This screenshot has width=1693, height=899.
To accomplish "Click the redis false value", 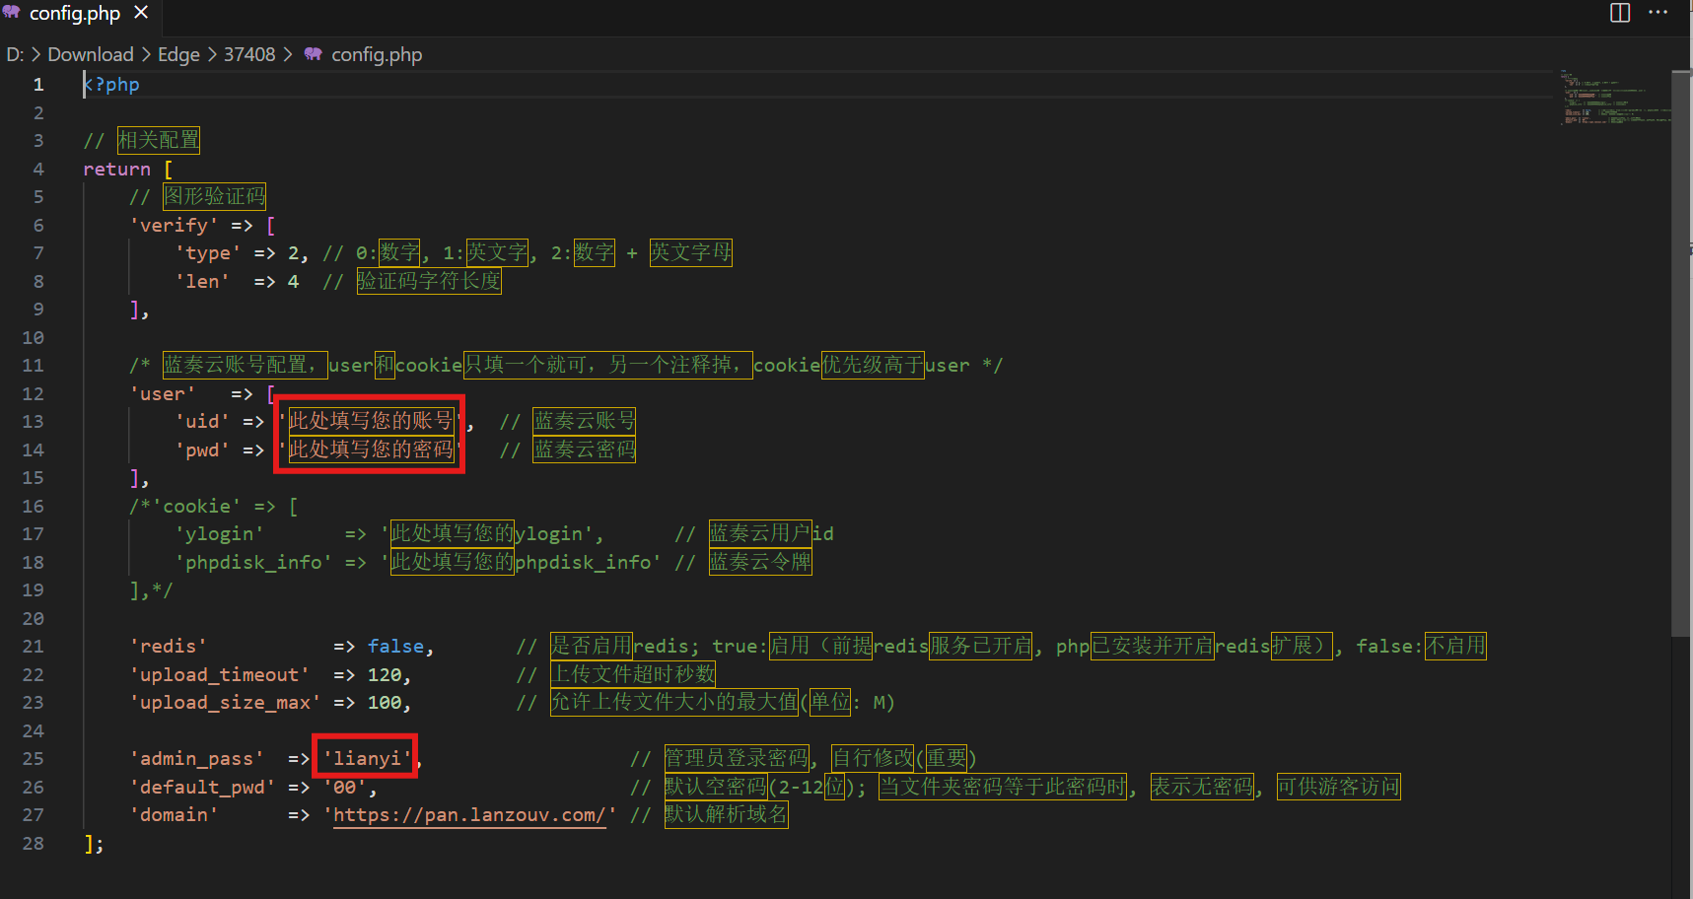I will pyautogui.click(x=395, y=647).
